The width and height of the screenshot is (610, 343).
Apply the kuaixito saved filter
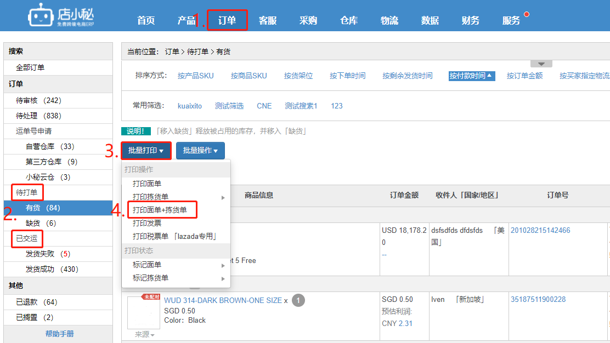point(190,106)
